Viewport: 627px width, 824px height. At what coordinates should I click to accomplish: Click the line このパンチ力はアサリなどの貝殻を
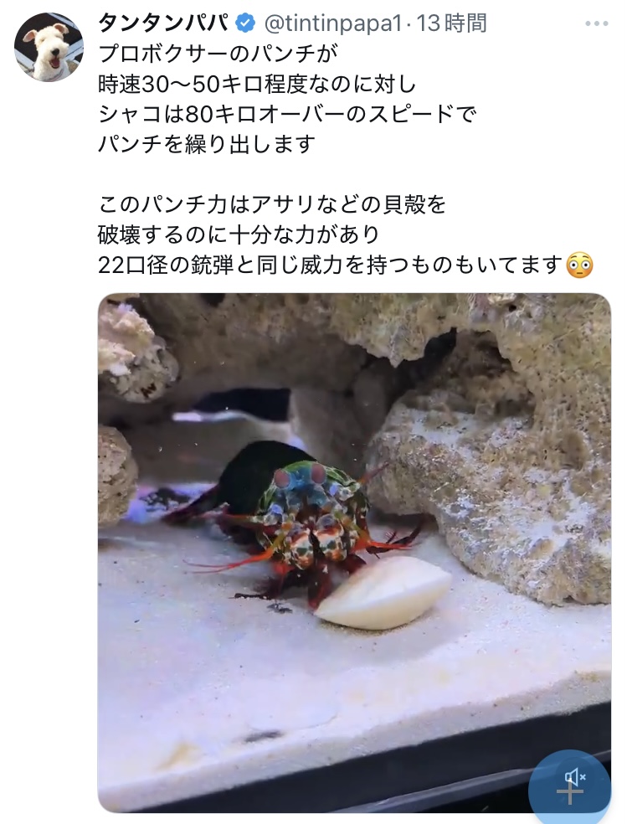(x=271, y=204)
